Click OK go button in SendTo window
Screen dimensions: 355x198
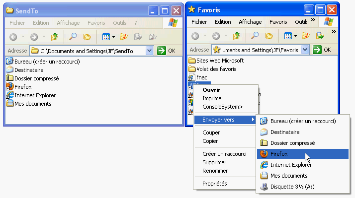pyautogui.click(x=167, y=51)
